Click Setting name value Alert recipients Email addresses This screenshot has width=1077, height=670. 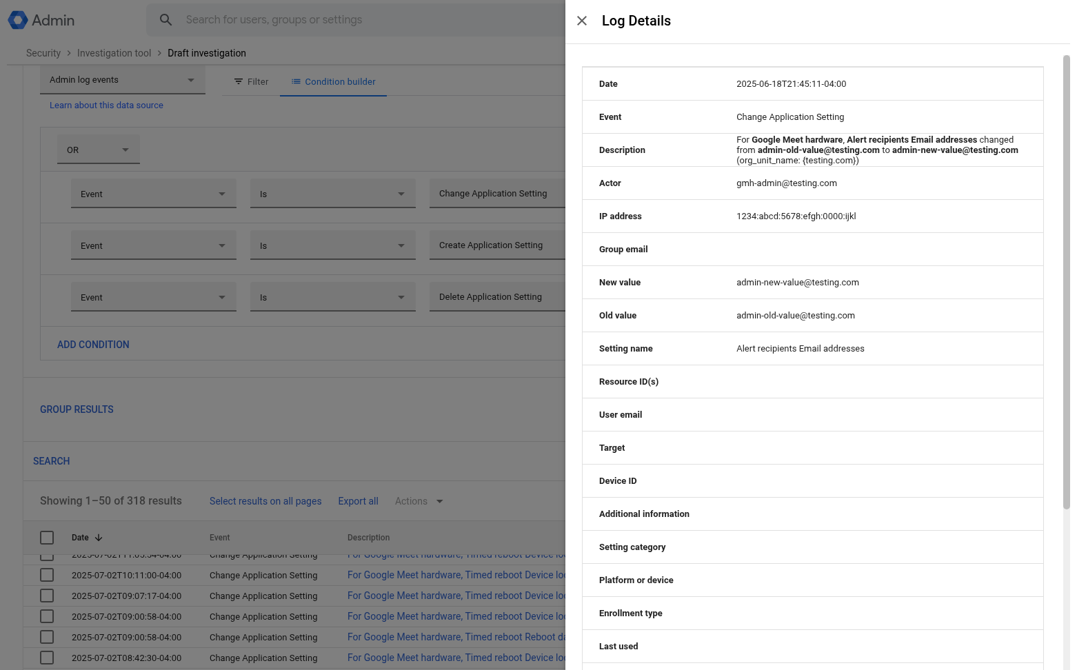point(800,349)
